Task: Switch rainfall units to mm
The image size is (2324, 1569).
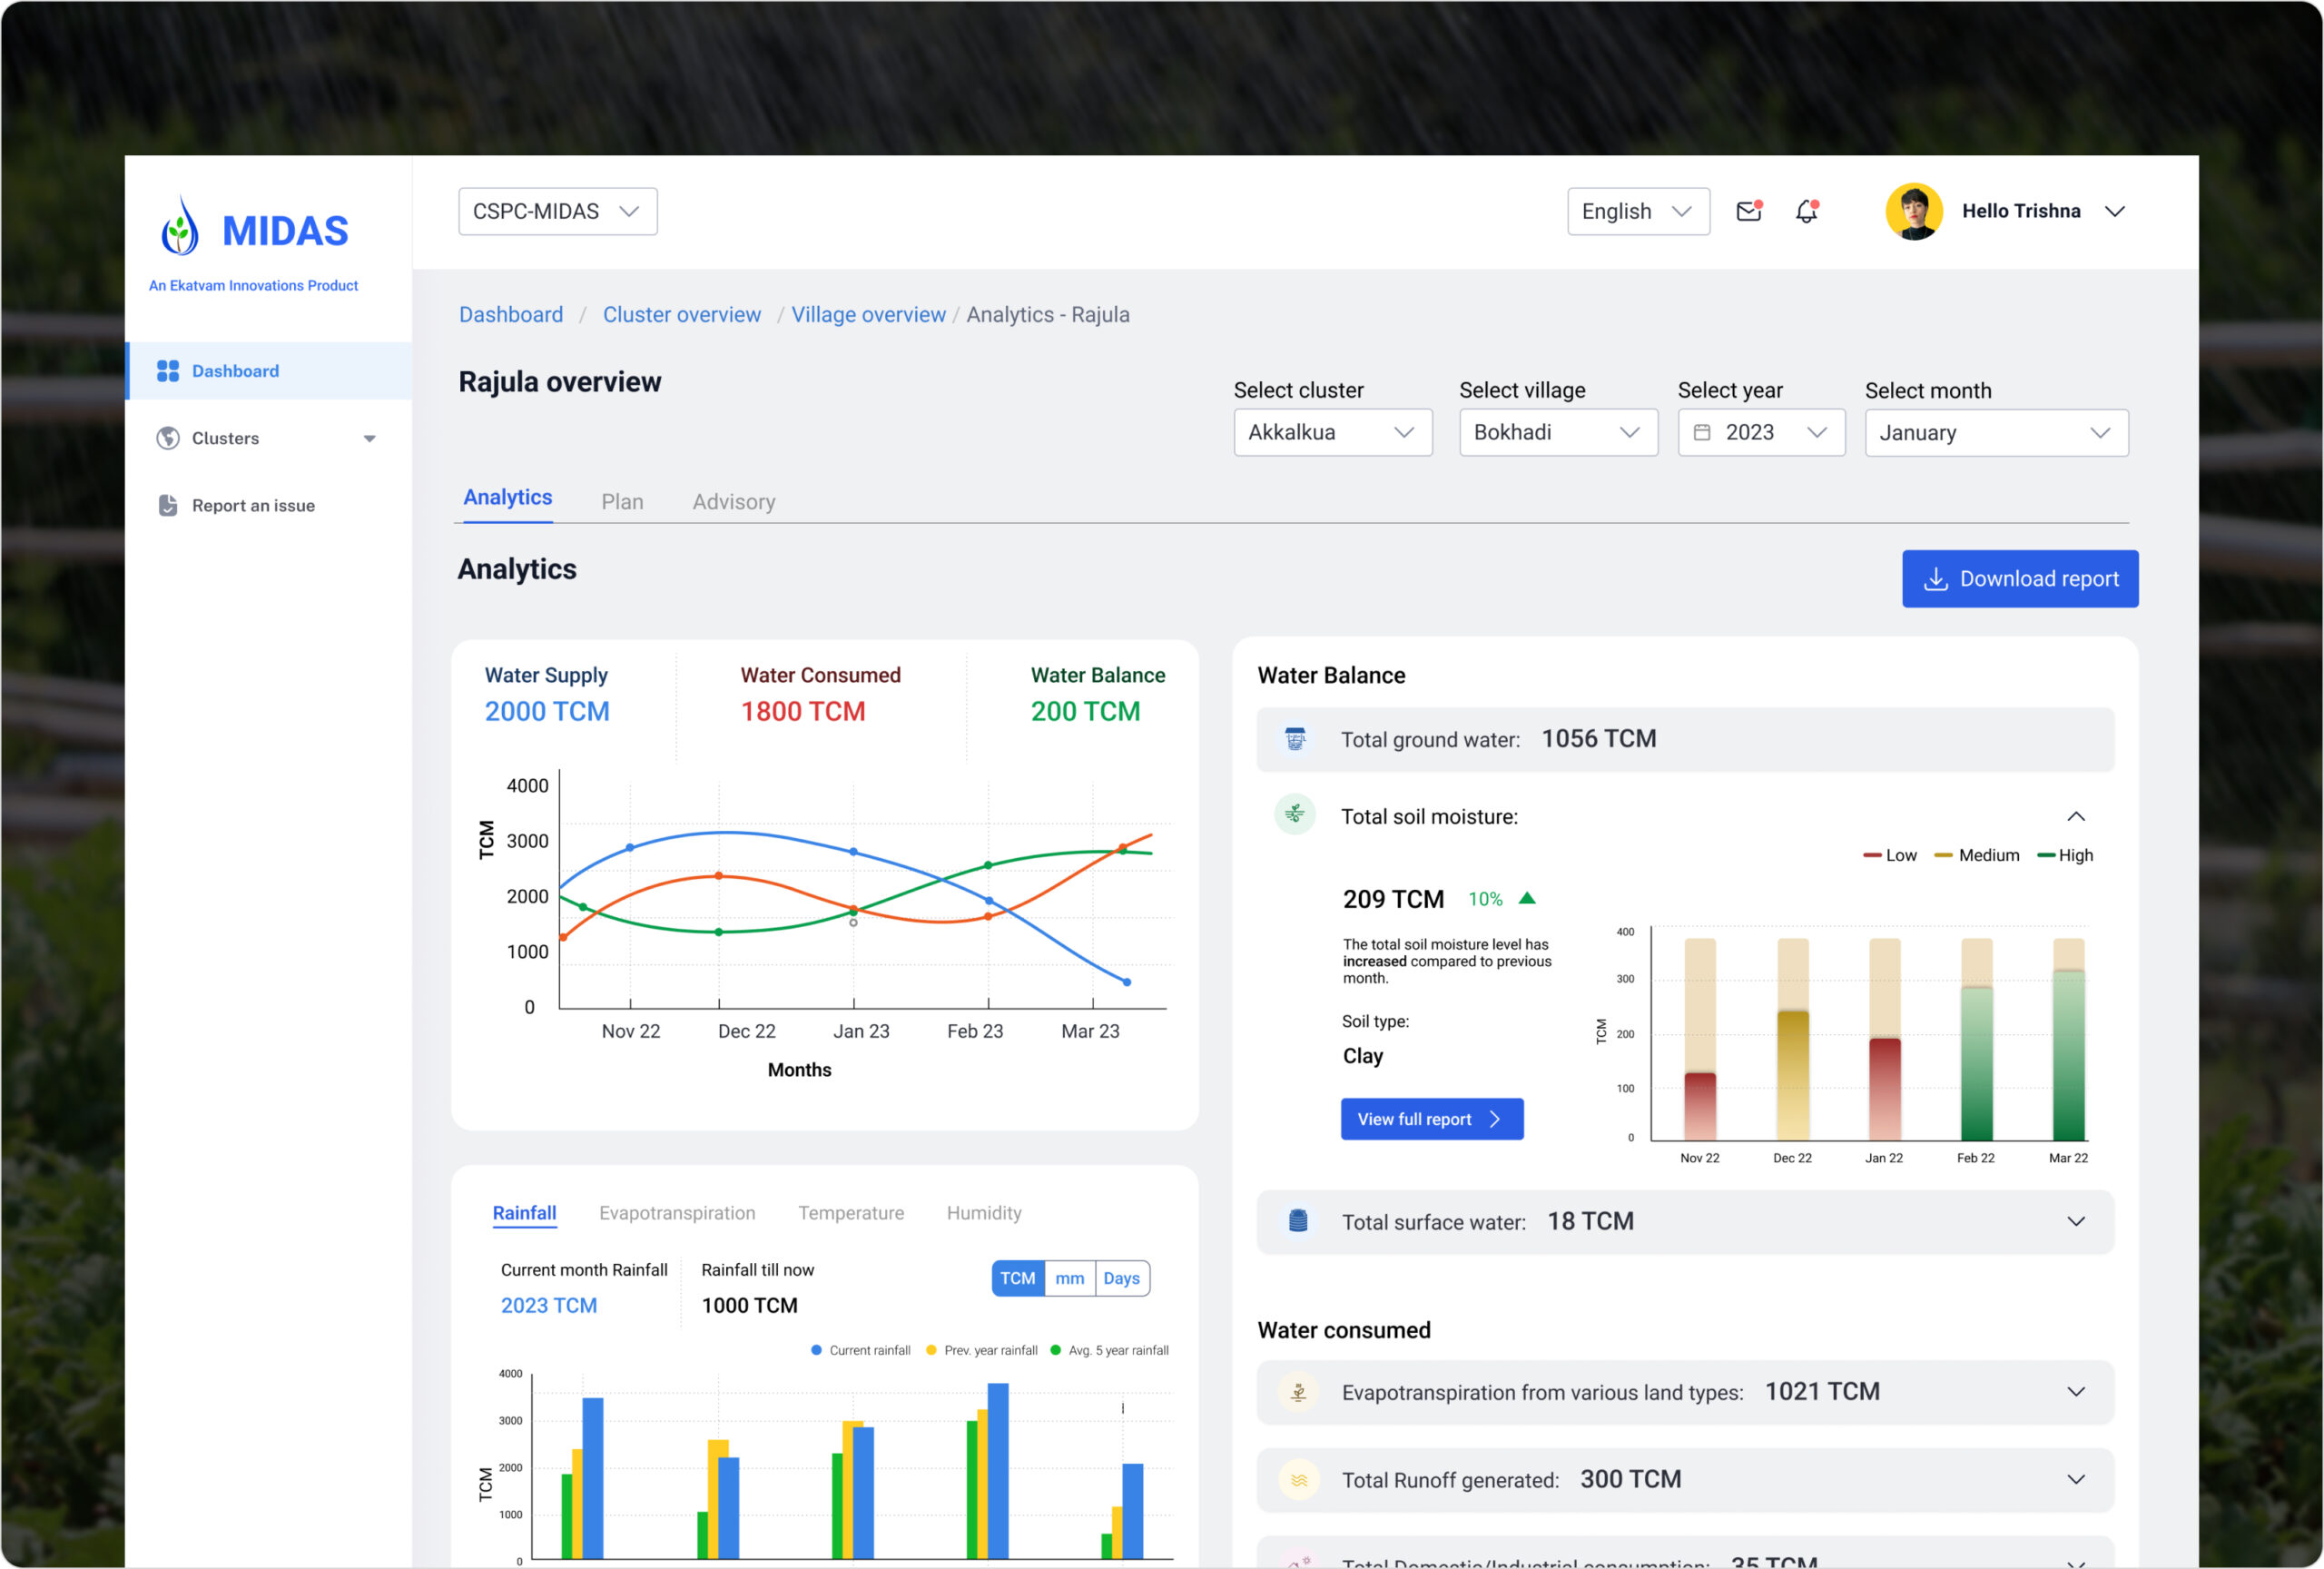Action: click(1069, 1278)
